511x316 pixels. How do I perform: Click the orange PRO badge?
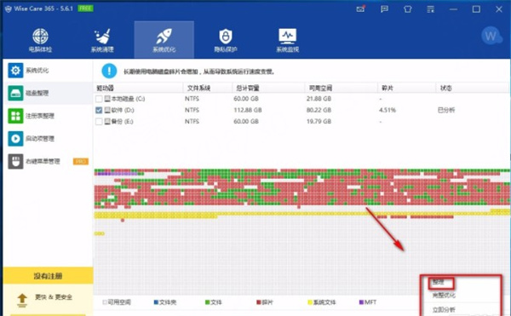click(81, 162)
